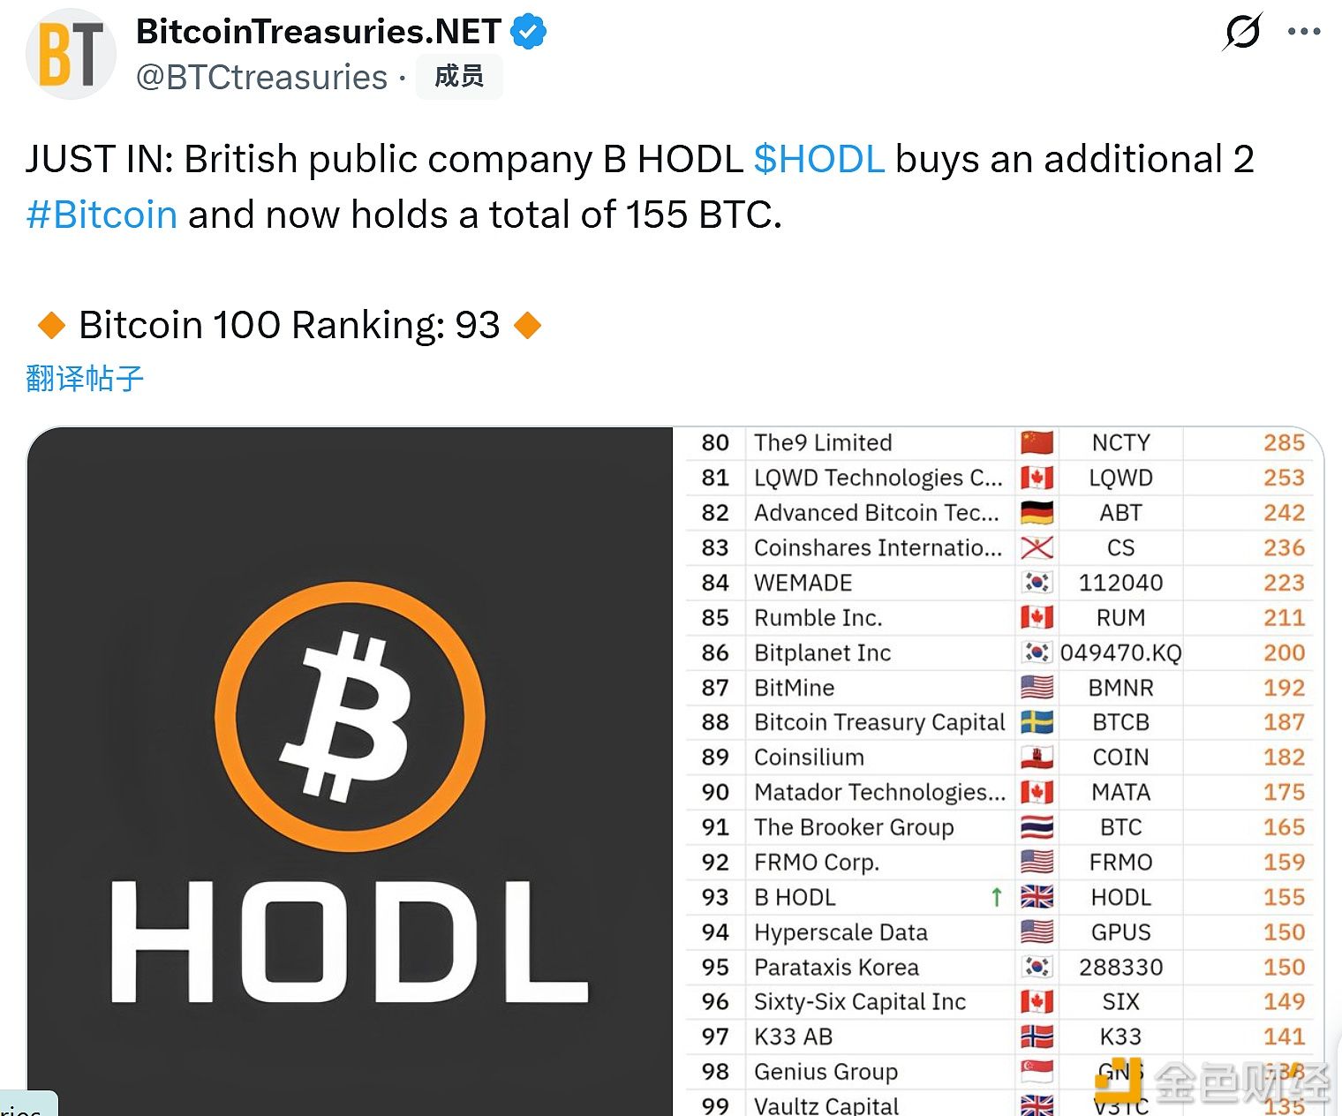
Task: Click the German flag beside Advanced Bitcoin Tec
Action: [1038, 513]
